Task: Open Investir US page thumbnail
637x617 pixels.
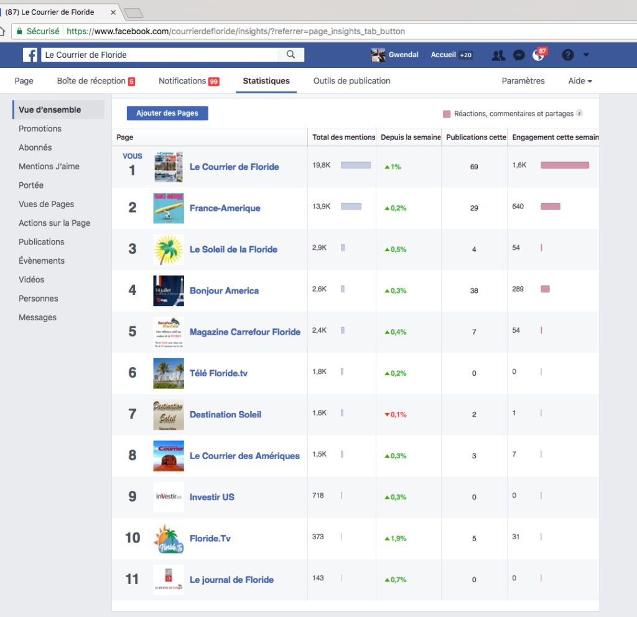Action: pyautogui.click(x=169, y=497)
